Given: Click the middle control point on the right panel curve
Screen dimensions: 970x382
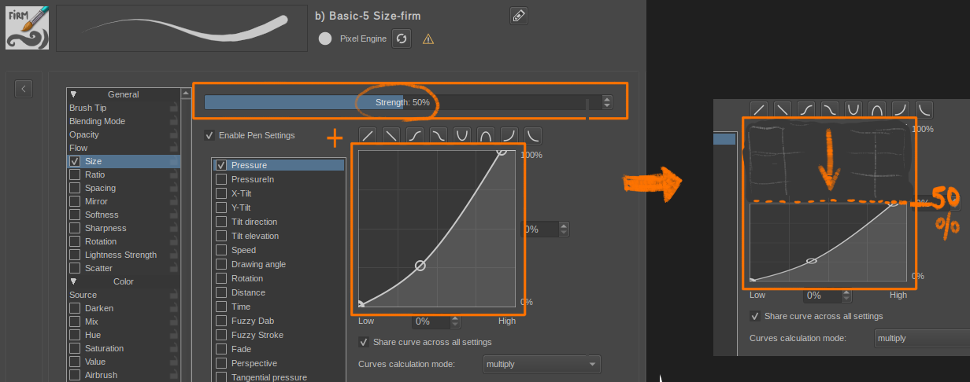Looking at the screenshot, I should 812,260.
